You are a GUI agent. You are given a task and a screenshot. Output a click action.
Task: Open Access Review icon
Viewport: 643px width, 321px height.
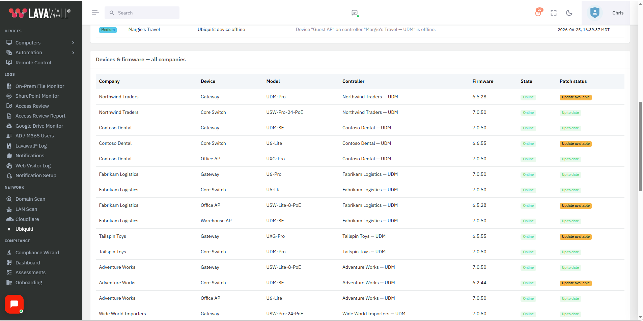9,106
